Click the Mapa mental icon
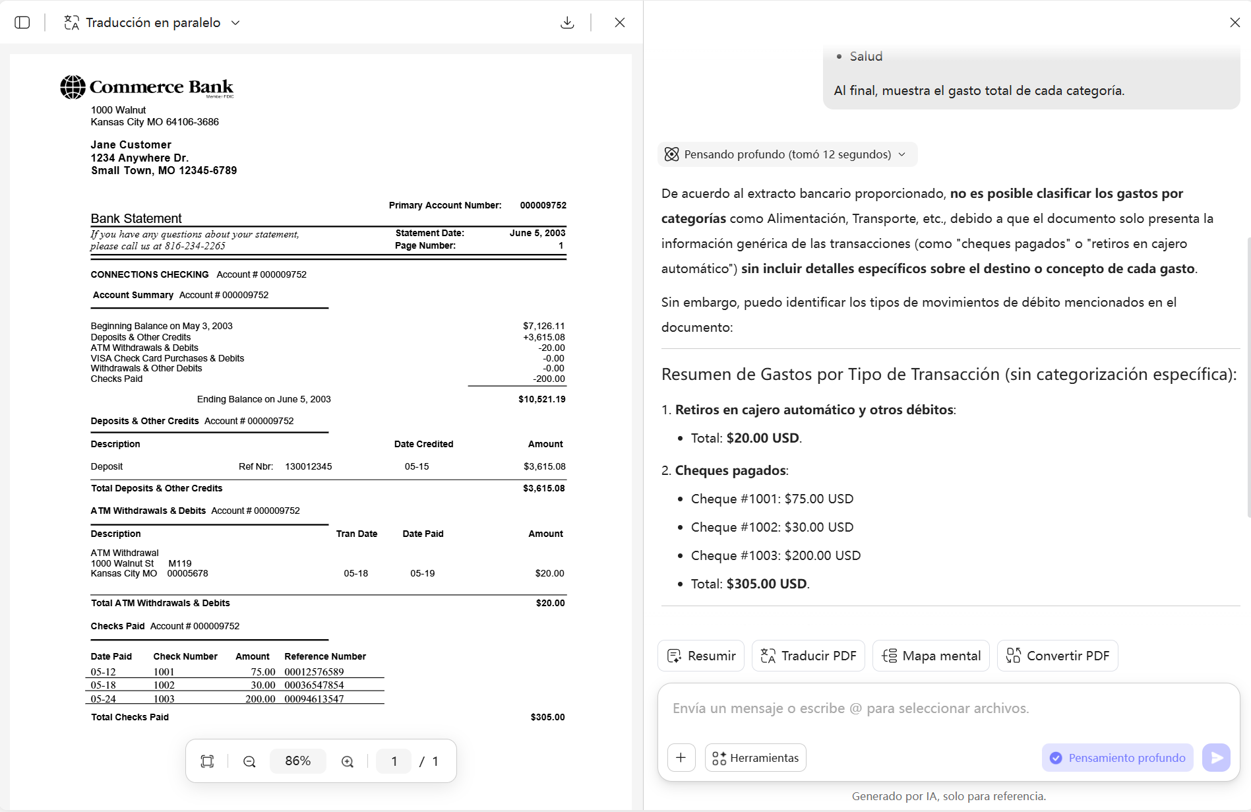This screenshot has height=812, width=1251. click(889, 656)
